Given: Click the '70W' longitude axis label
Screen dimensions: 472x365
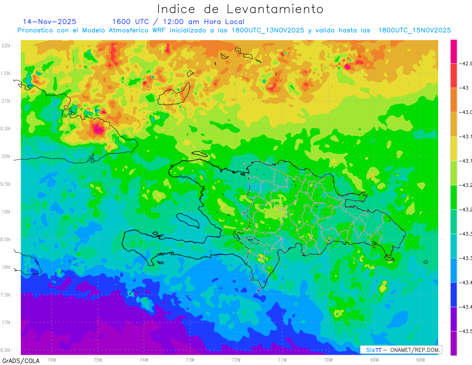Looking at the screenshot, I should tap(328, 359).
